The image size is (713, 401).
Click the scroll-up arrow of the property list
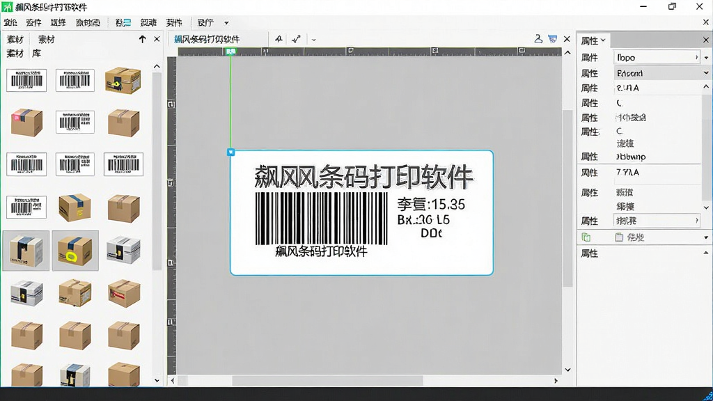pos(706,86)
